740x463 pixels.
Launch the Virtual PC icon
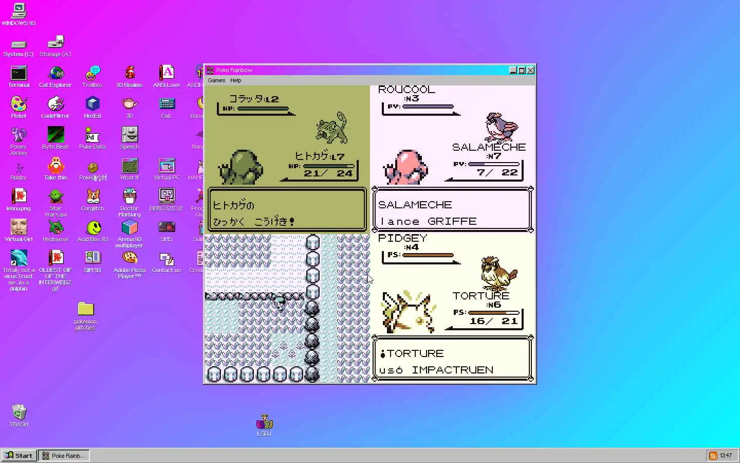166,170
